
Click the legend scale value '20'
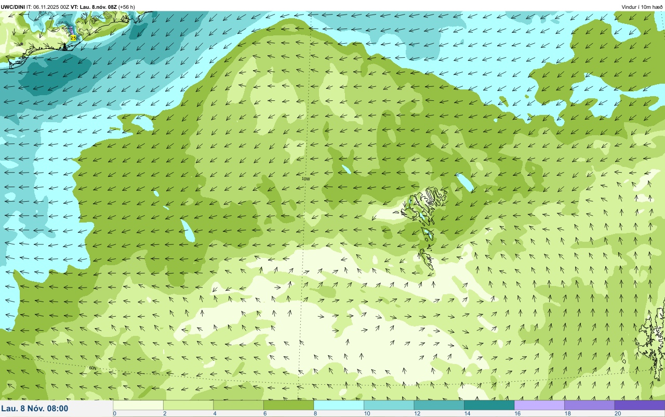618,413
